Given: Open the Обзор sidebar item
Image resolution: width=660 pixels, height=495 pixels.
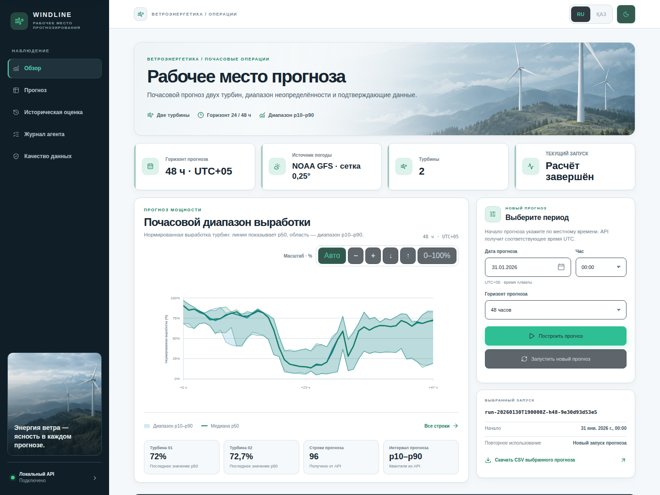Looking at the screenshot, I should [x=55, y=68].
